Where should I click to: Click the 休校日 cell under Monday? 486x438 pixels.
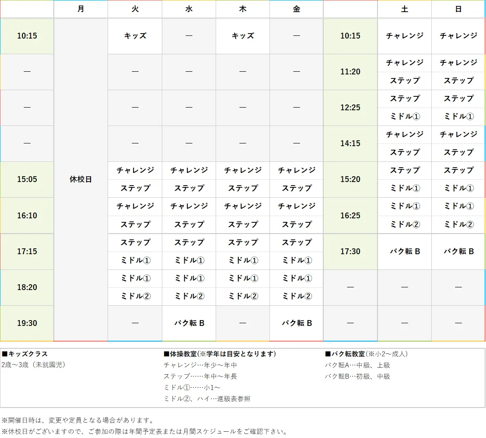(x=81, y=179)
